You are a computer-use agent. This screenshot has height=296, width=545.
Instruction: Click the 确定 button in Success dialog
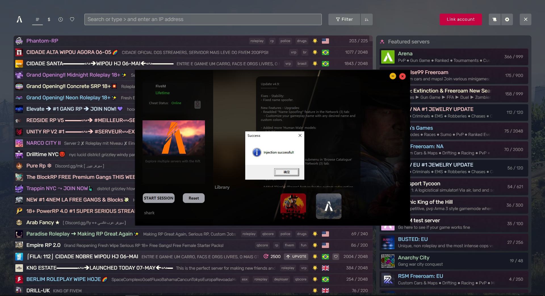pyautogui.click(x=286, y=172)
